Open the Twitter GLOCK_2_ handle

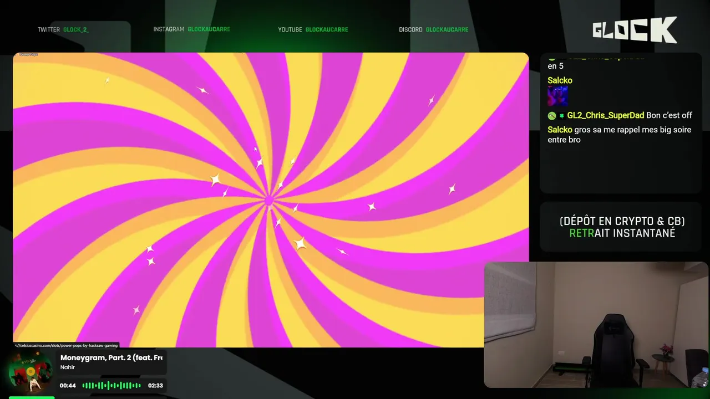coord(76,30)
